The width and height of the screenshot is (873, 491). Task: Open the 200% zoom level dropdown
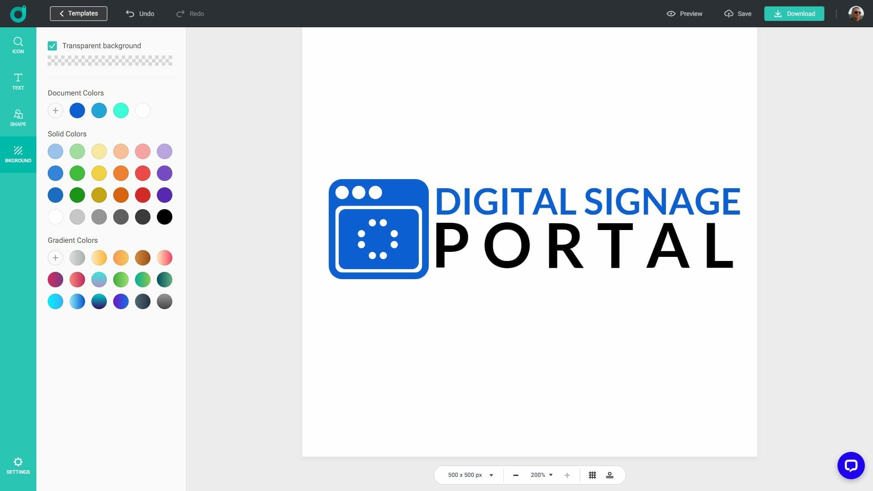point(541,475)
